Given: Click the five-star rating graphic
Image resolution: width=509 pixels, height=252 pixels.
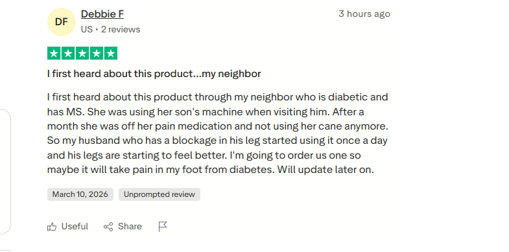Looking at the screenshot, I should (82, 53).
